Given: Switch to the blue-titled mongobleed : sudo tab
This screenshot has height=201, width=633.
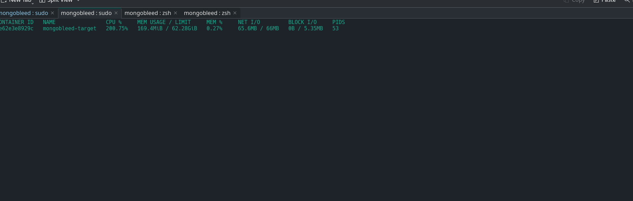Looking at the screenshot, I should [x=24, y=13].
